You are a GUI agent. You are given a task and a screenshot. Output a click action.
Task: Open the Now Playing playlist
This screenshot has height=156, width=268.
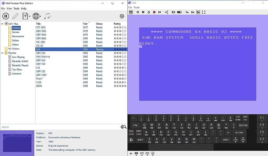coord(18,57)
